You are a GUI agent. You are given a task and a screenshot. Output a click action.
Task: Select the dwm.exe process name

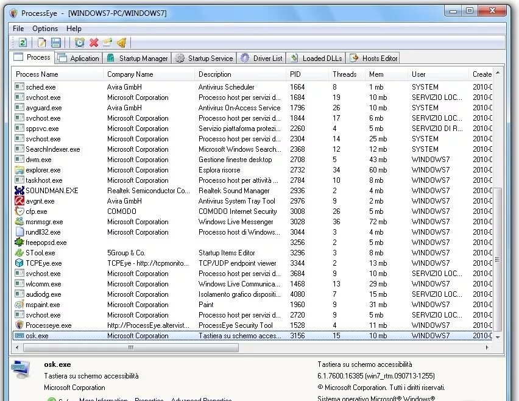[38, 160]
